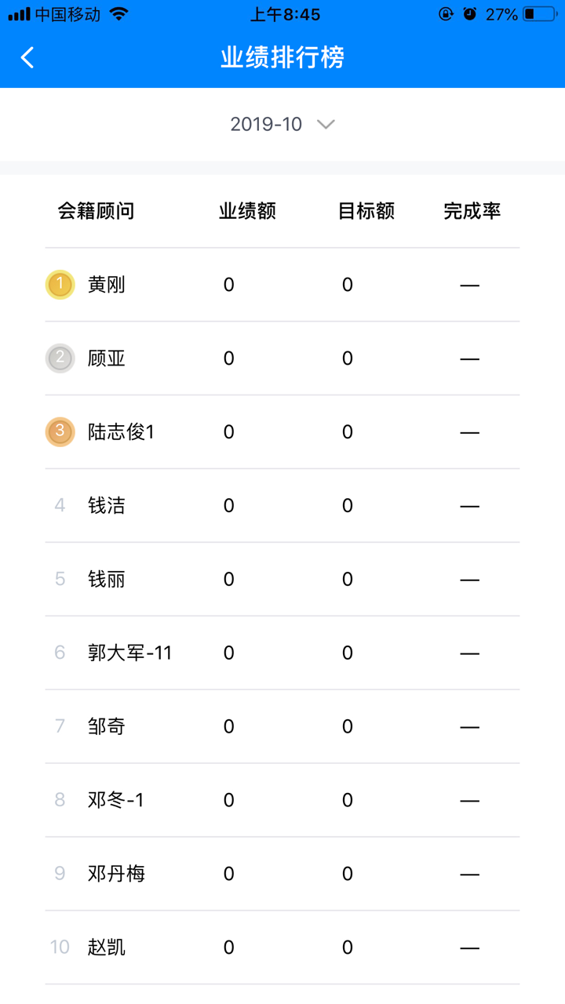This screenshot has width=565, height=1004.
Task: Tap the rotation lock status icon
Action: pos(446,14)
